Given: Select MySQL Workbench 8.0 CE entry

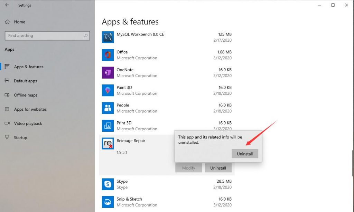Looking at the screenshot, I should 140,34.
